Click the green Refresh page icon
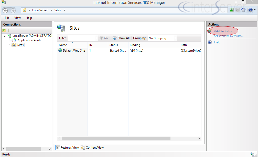Viewport: 258px width, 157px height. (x=231, y=10)
